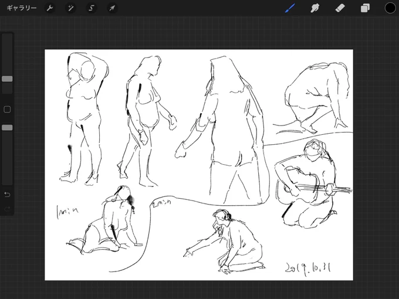Viewport: 399px width, 299px height.
Task: Open the Adjustments magic wand menu
Action: 70,8
